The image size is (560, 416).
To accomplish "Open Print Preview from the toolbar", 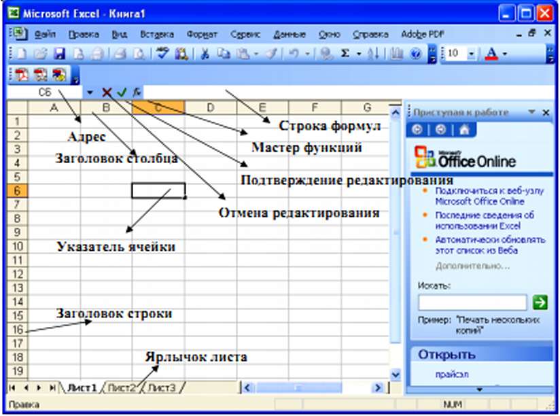I will [139, 54].
